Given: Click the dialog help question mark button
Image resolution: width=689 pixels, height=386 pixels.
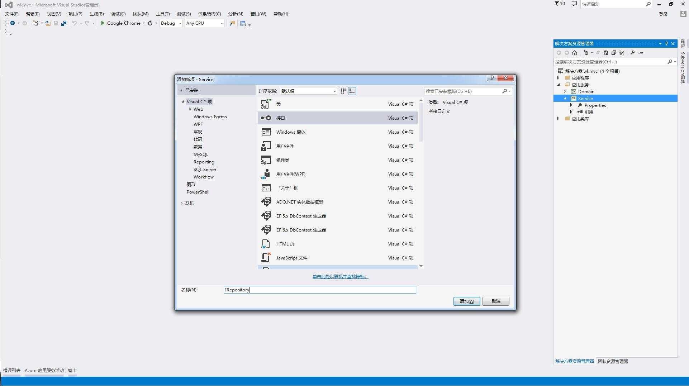Looking at the screenshot, I should coord(492,78).
